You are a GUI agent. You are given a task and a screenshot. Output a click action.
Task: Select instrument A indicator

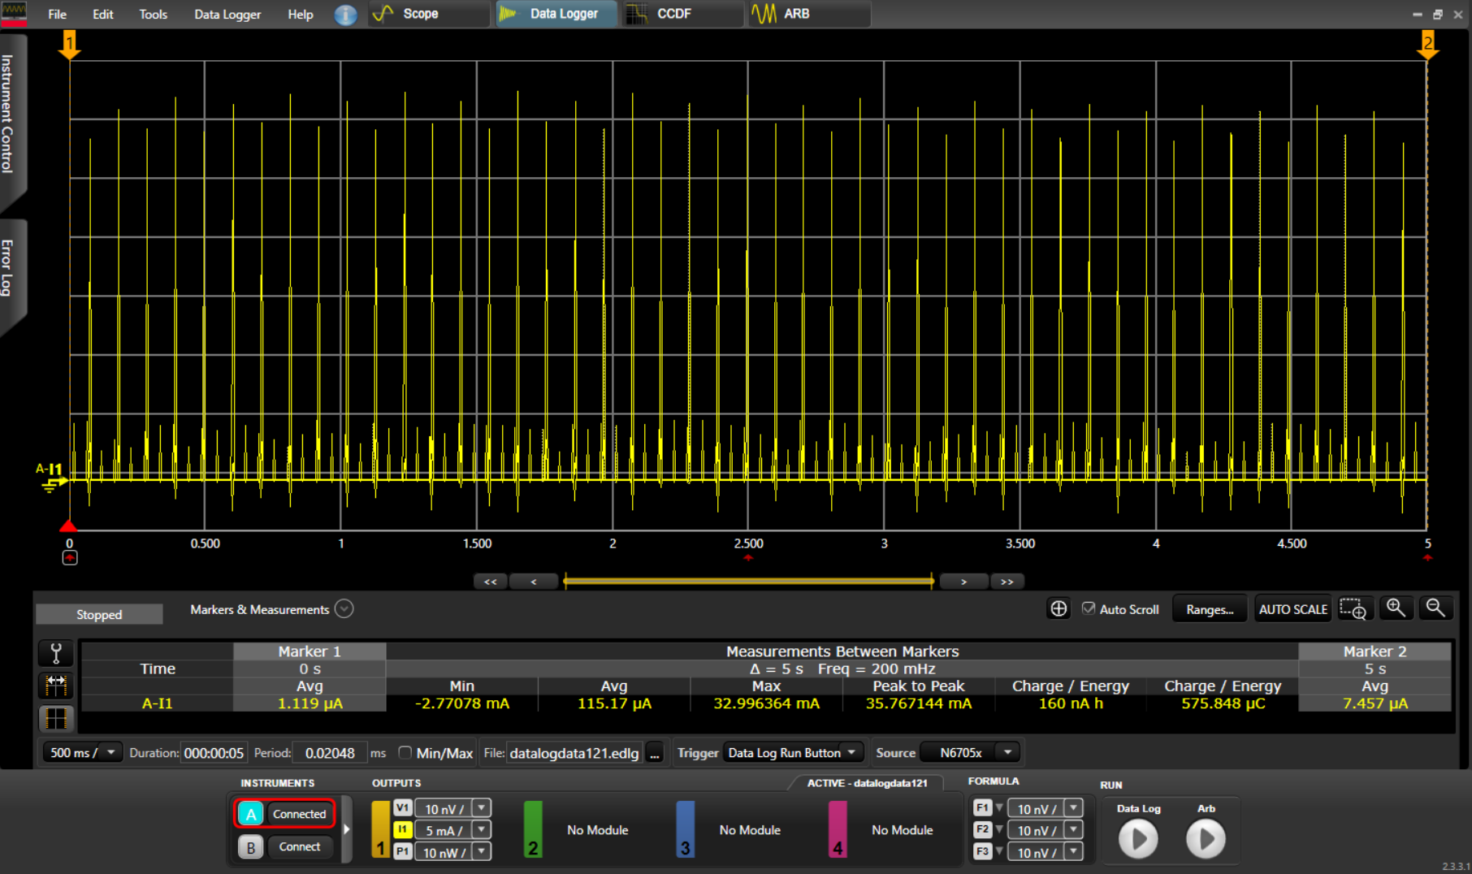point(251,814)
